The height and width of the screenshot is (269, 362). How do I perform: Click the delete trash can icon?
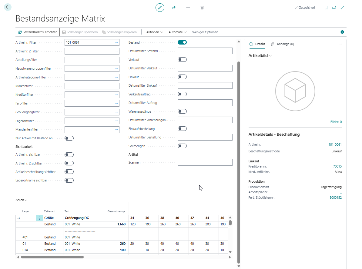[x=202, y=8]
